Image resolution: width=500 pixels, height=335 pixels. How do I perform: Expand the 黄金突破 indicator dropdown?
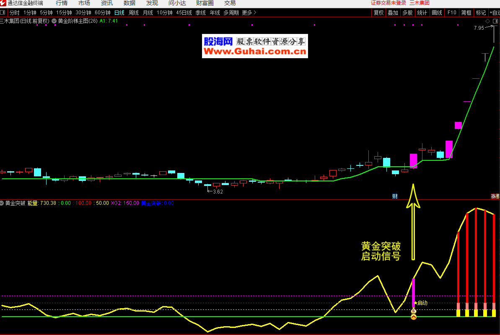point(2,203)
